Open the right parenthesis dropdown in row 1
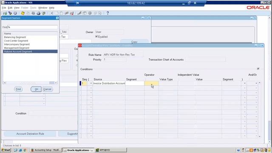 245,83
